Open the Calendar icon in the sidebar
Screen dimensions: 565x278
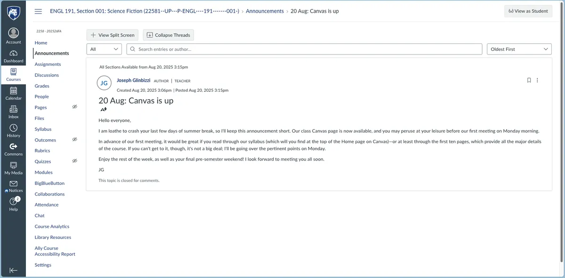[x=13, y=91]
